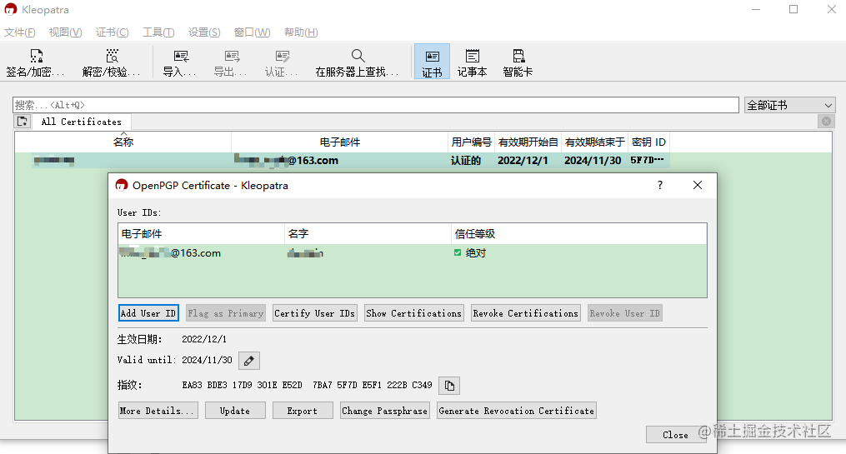The image size is (846, 454).
Task: Open the 视图(V) menu
Action: tap(65, 32)
